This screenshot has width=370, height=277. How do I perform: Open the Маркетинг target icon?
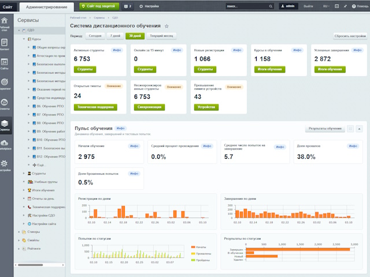point(5,82)
